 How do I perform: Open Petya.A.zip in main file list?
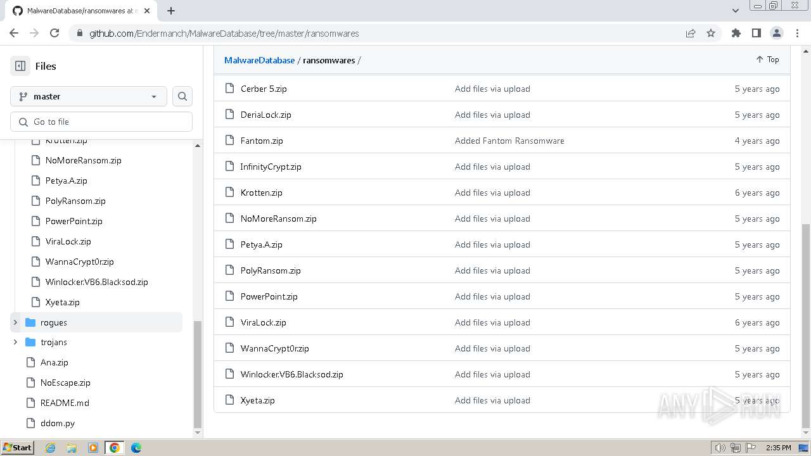point(262,244)
